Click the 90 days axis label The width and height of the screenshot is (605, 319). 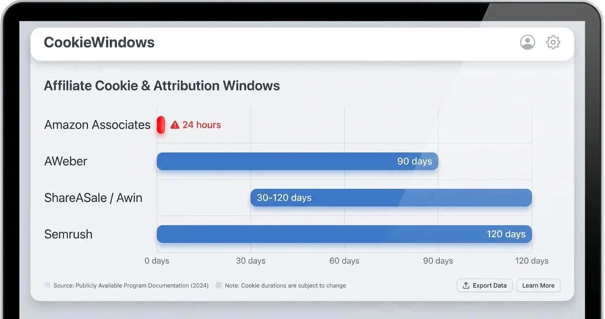438,261
